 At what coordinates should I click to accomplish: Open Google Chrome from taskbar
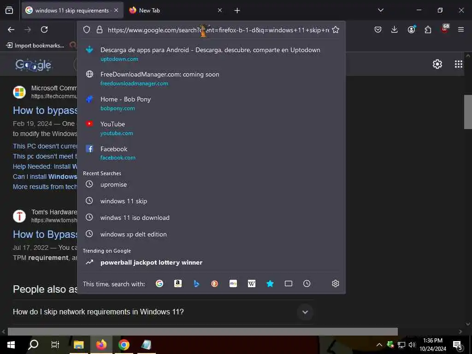pyautogui.click(x=124, y=345)
